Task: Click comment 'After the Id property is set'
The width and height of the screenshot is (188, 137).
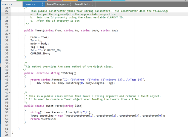Action: (58, 21)
